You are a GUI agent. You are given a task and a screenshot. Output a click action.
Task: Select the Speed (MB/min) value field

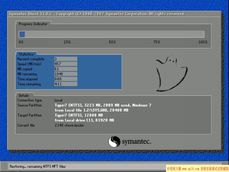point(65,64)
